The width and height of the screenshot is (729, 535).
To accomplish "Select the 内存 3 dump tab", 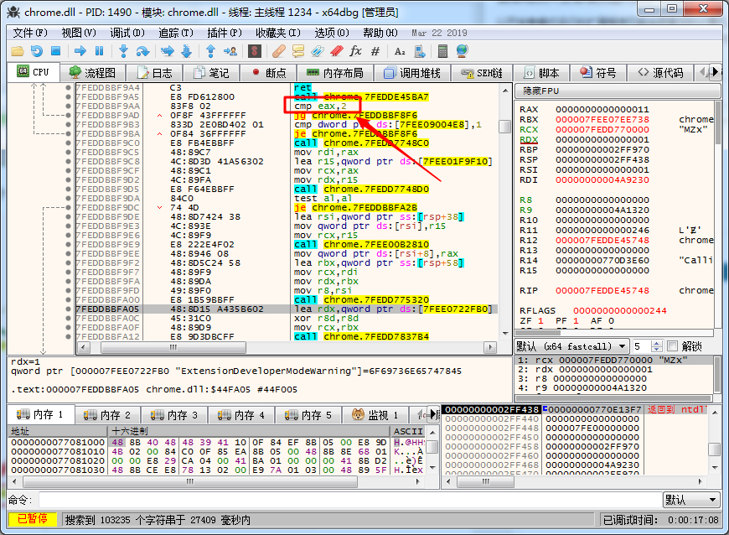I will coord(174,414).
